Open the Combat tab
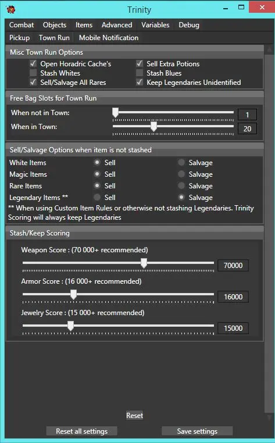Screen dimensions: 275x443 click(22, 25)
